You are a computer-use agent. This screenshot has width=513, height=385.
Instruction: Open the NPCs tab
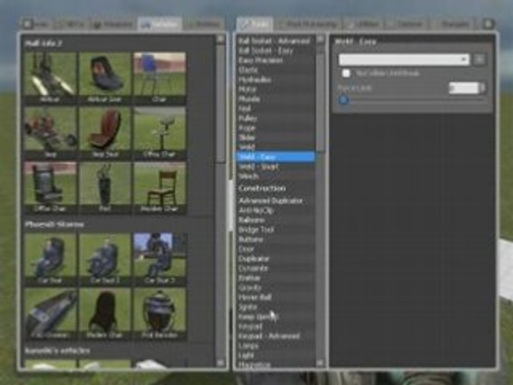[x=71, y=24]
